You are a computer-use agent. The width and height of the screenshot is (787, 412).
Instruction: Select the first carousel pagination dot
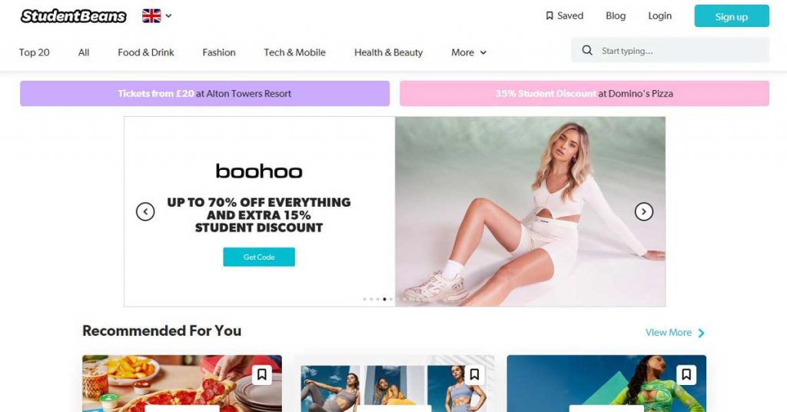pyautogui.click(x=364, y=299)
